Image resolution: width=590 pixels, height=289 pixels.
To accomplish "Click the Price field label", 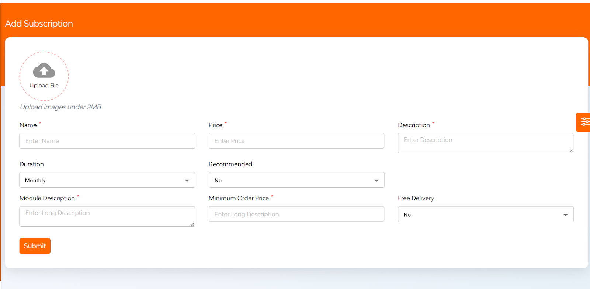I will 216,125.
